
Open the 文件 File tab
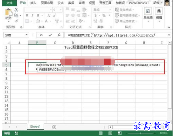click(x=9, y=3)
